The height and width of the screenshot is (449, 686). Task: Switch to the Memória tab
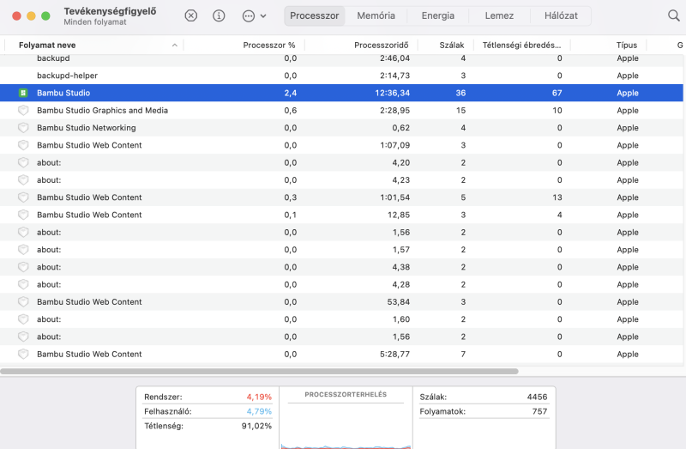376,15
